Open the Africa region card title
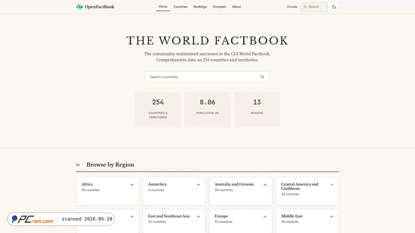Viewport: 415px width, 233px height. click(x=87, y=184)
